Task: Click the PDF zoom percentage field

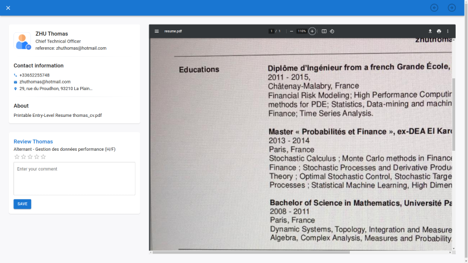Action: point(301,31)
